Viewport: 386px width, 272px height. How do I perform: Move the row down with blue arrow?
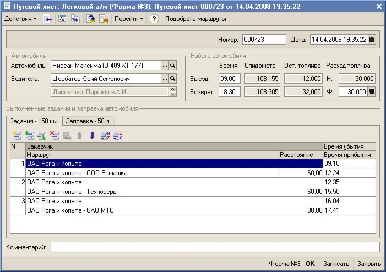click(x=92, y=135)
